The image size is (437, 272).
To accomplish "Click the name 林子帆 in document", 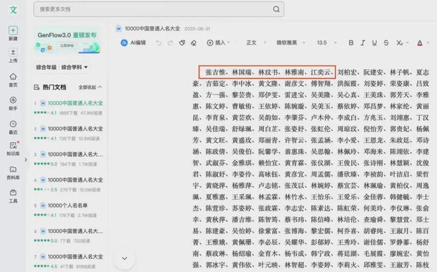I will coord(400,72).
